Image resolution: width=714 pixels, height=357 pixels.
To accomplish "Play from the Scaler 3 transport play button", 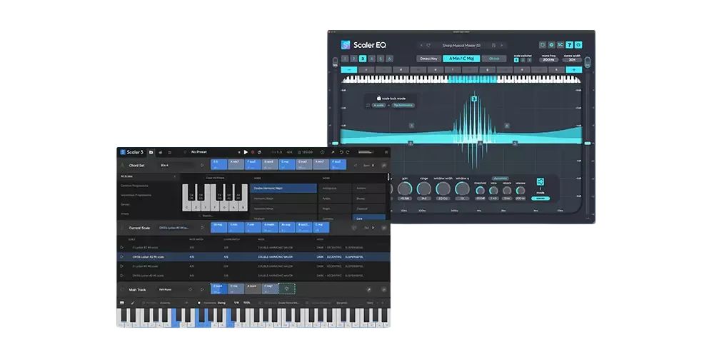I will [246, 152].
